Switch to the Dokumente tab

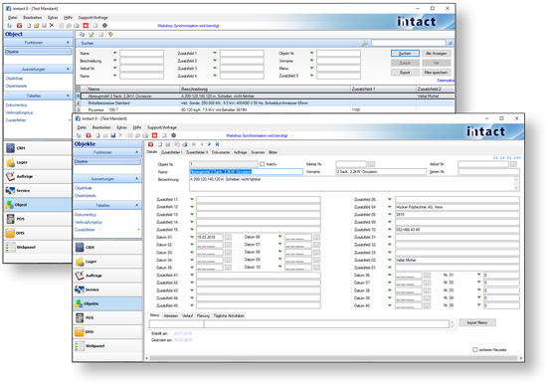click(221, 152)
